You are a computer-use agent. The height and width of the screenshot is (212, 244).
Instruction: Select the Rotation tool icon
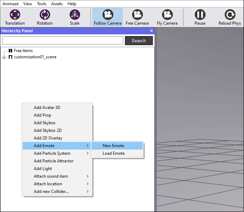pyautogui.click(x=45, y=15)
